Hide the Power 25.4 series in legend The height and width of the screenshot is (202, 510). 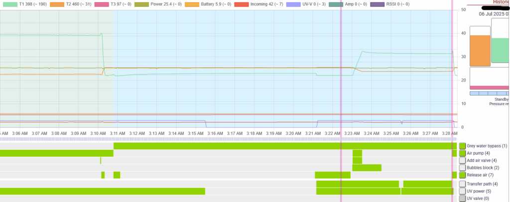pos(140,4)
